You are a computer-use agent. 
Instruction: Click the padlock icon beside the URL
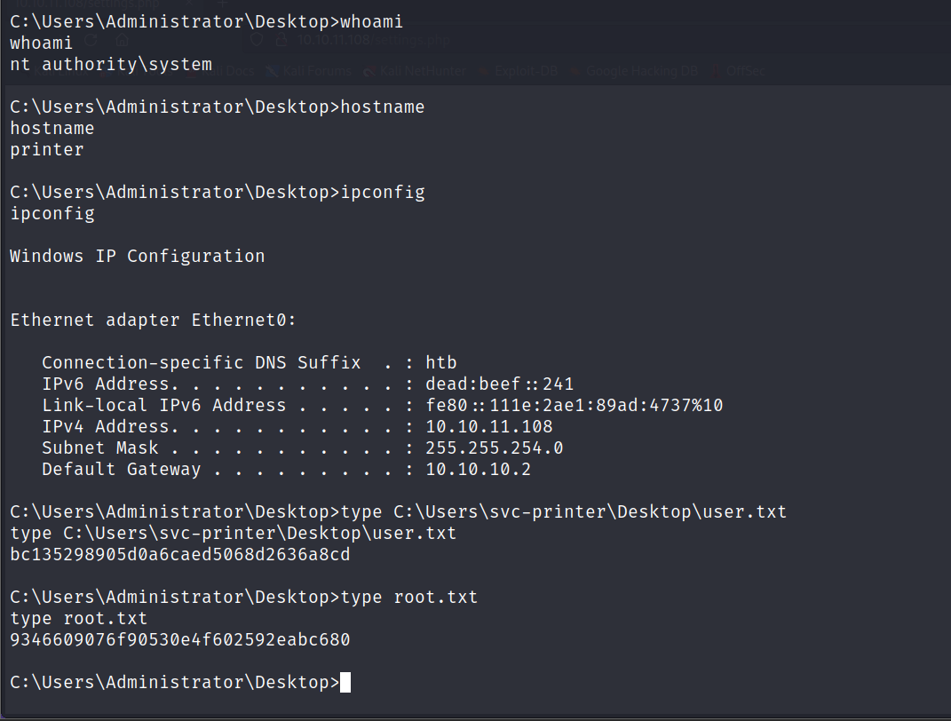[281, 41]
